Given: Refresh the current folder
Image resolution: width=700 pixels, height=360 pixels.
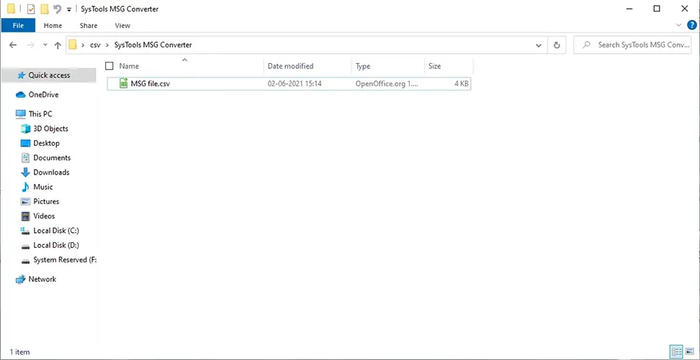Looking at the screenshot, I should (x=557, y=45).
